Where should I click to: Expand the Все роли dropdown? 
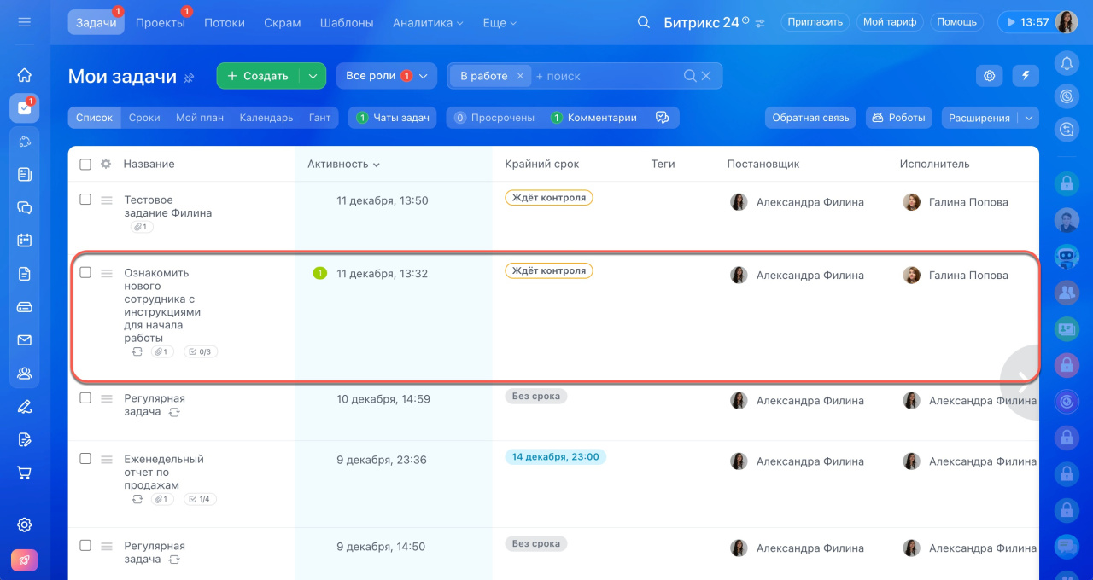(x=386, y=76)
